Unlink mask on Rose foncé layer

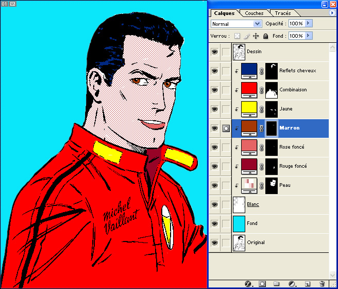click(261, 148)
